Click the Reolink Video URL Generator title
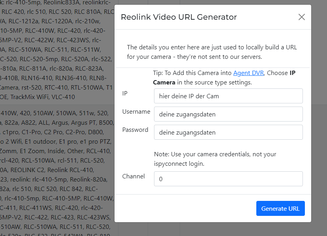This screenshot has height=236, width=327. 179,17
